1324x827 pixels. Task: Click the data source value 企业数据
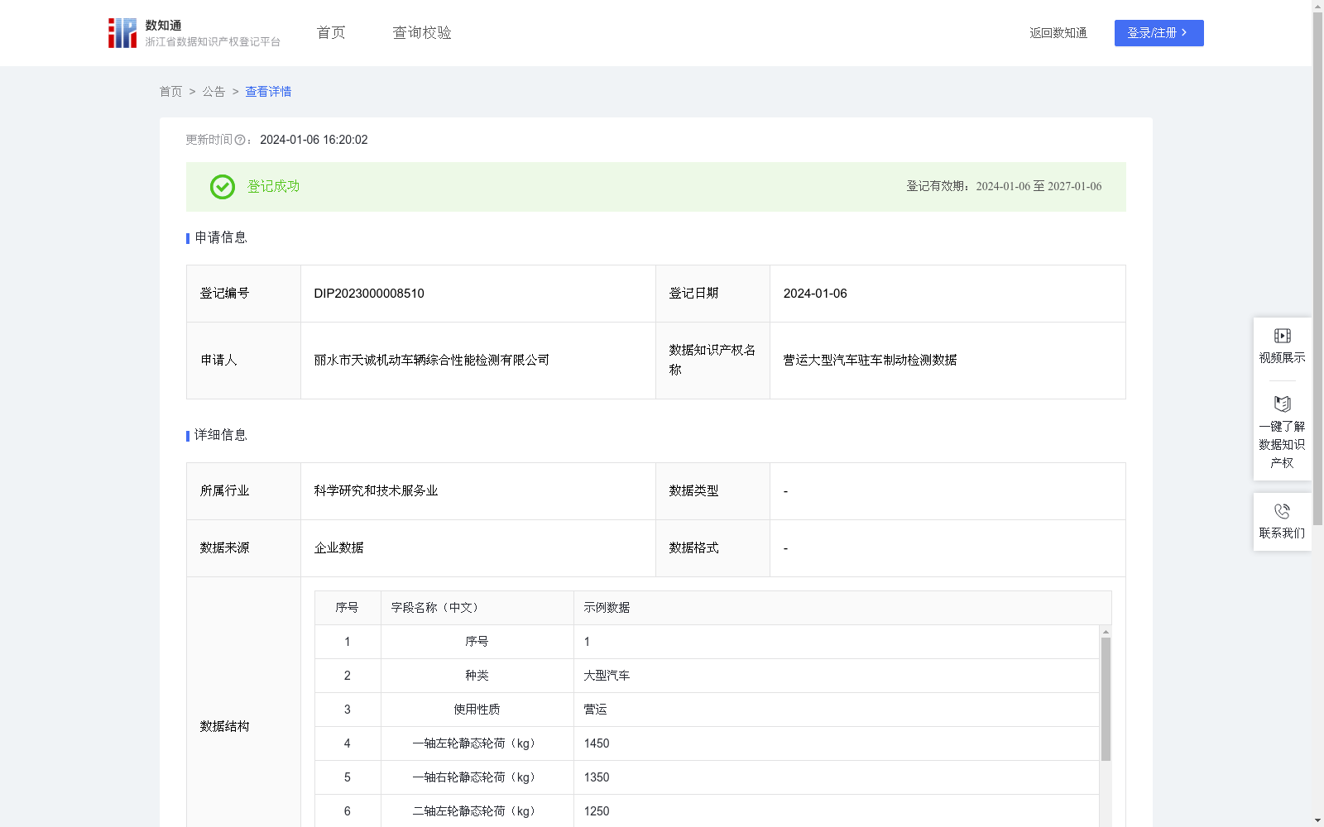338,548
